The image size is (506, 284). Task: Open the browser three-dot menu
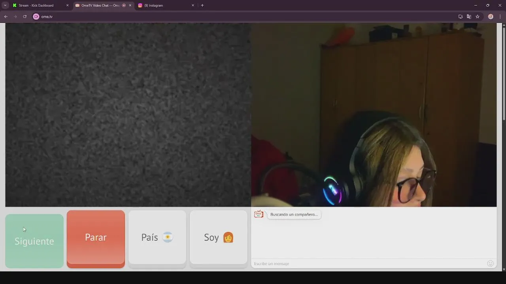(500, 17)
